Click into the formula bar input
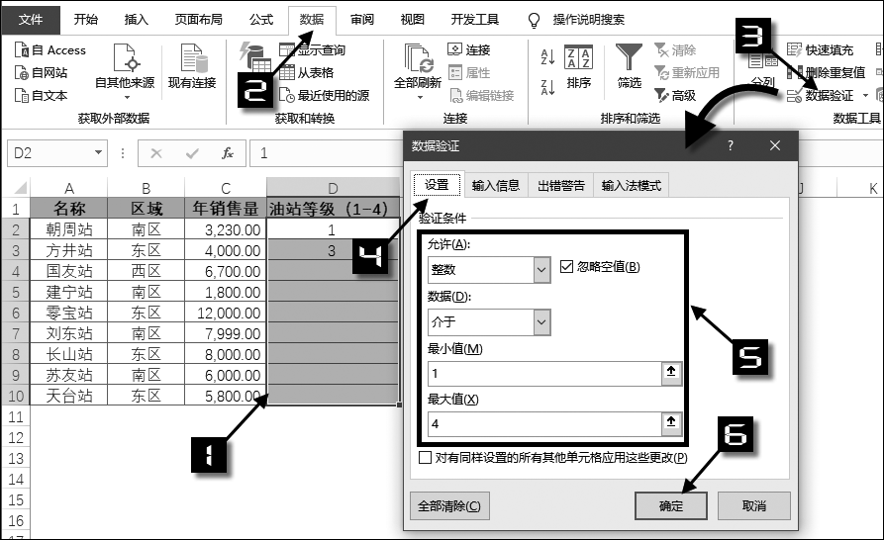884x540 pixels. click(x=327, y=153)
